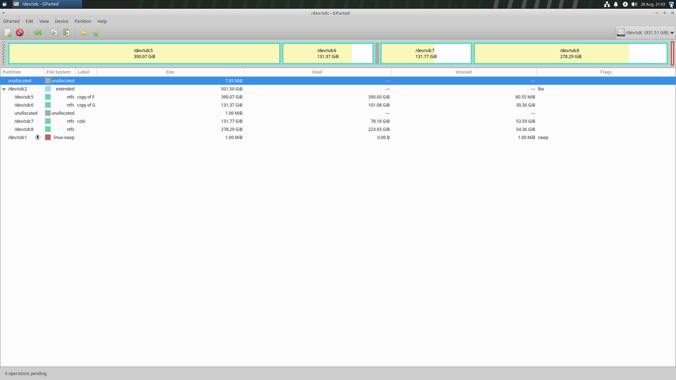
Task: Click the 390.00 GiB used value
Action: [x=379, y=97]
